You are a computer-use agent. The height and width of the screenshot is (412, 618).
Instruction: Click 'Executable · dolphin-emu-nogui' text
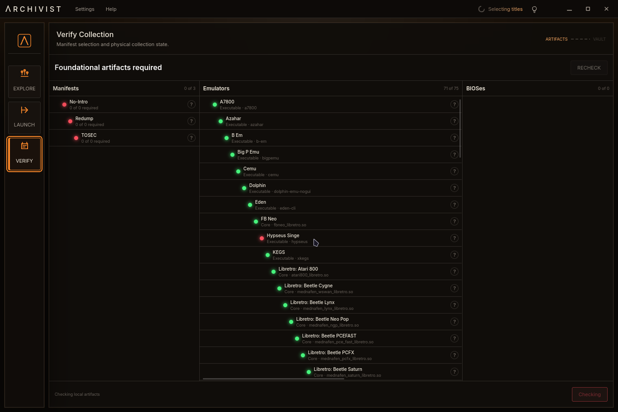click(280, 192)
